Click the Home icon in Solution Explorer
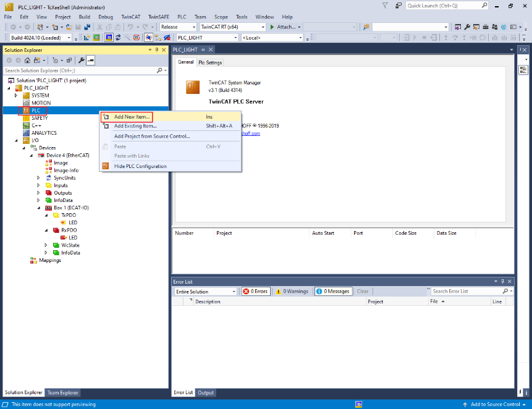 click(x=27, y=60)
